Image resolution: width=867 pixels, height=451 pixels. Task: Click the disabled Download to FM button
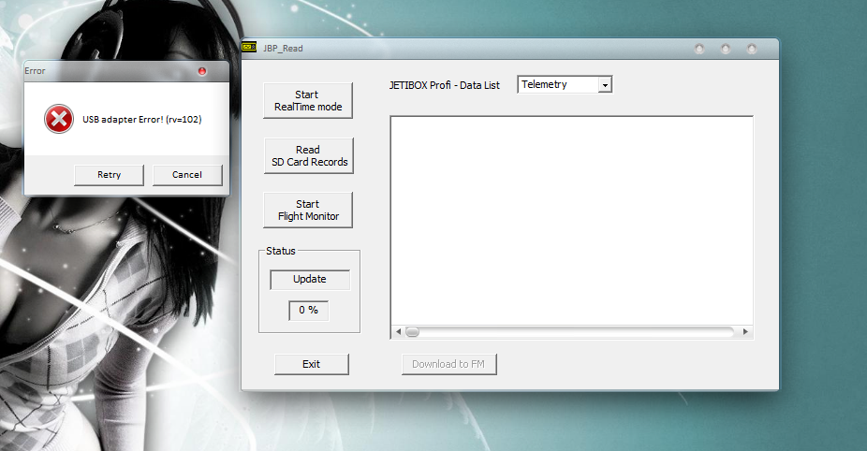(x=448, y=364)
